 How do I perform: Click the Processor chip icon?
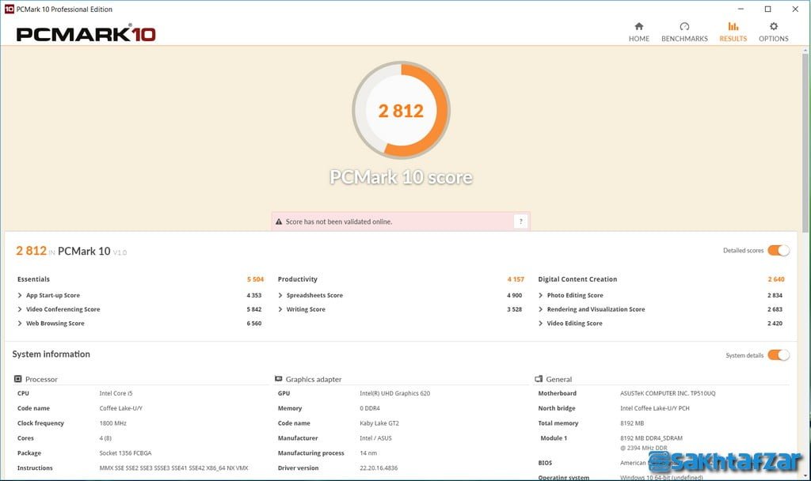pyautogui.click(x=18, y=379)
